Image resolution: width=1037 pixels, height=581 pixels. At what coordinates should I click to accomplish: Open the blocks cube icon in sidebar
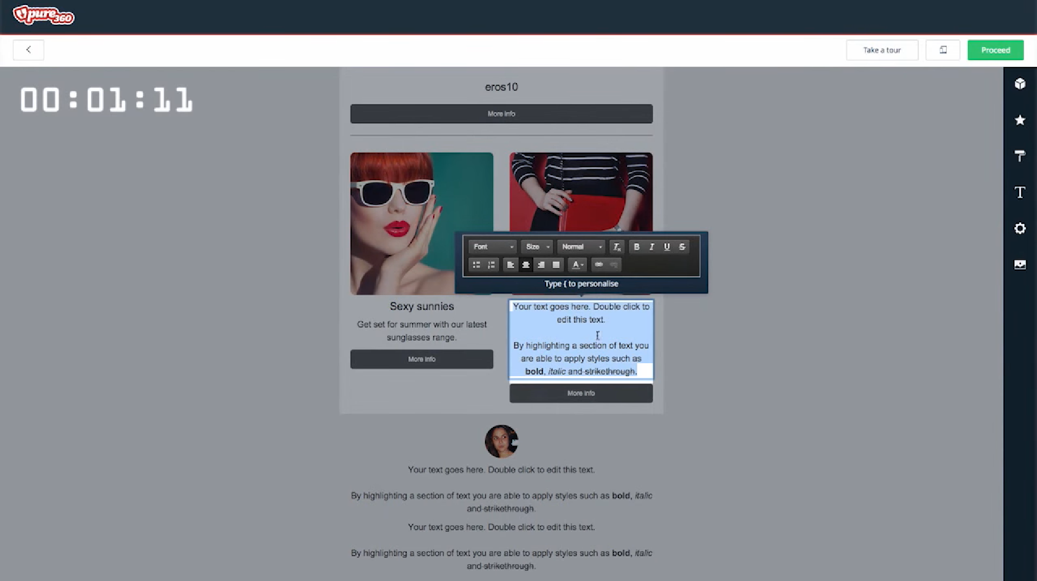click(x=1020, y=84)
